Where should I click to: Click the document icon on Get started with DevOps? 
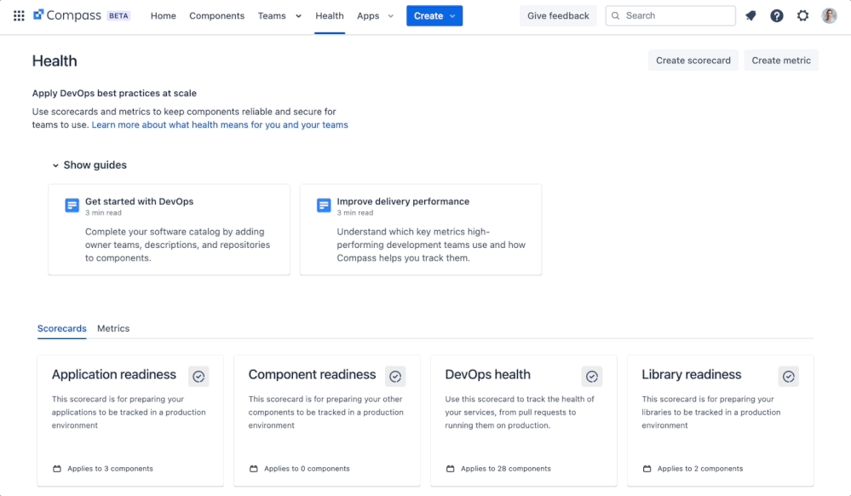click(x=72, y=205)
